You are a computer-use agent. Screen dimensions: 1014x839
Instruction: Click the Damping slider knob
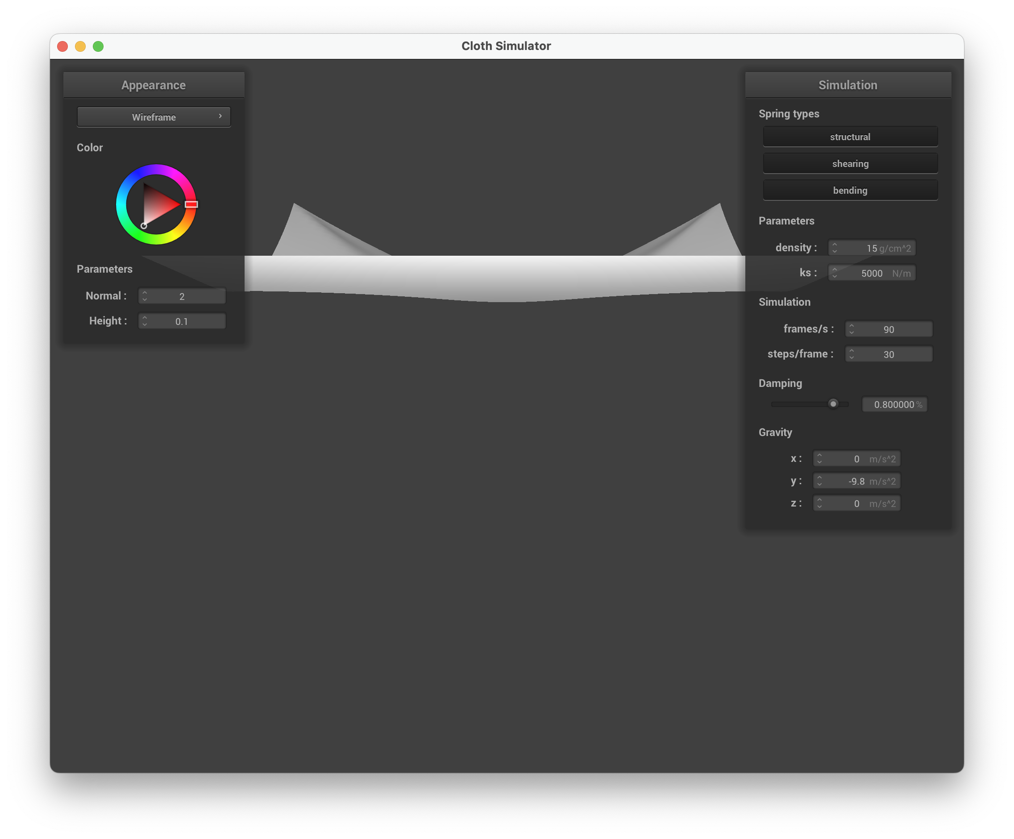(833, 404)
